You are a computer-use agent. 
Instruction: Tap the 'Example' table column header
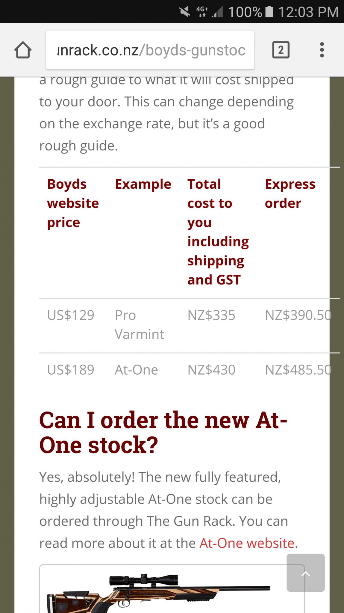click(x=143, y=184)
